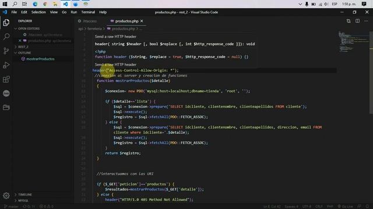Screen dimensions: 373x209
Task: Select PHP language mode in status bar
Action: (x=330, y=207)
